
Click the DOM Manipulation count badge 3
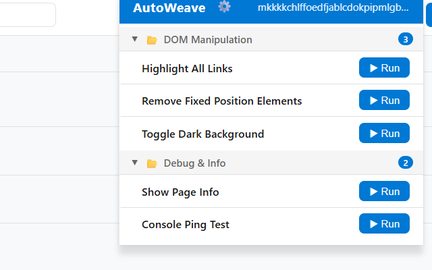[405, 39]
